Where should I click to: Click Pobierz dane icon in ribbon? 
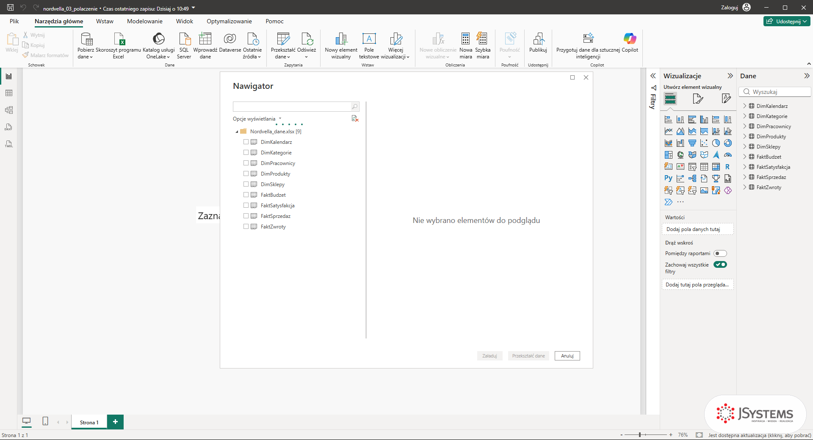86,39
